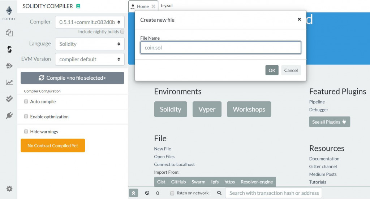Screen dimensions: 370x199
Task: Click the File Name input field
Action: [x=221, y=48]
